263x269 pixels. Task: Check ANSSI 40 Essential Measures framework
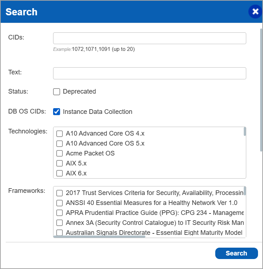click(60, 203)
